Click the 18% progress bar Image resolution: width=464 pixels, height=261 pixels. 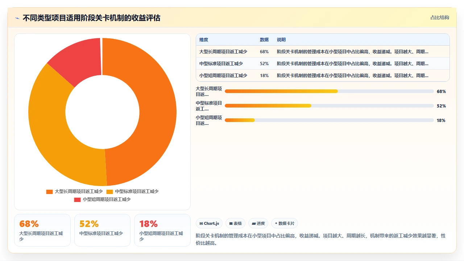tap(329, 120)
